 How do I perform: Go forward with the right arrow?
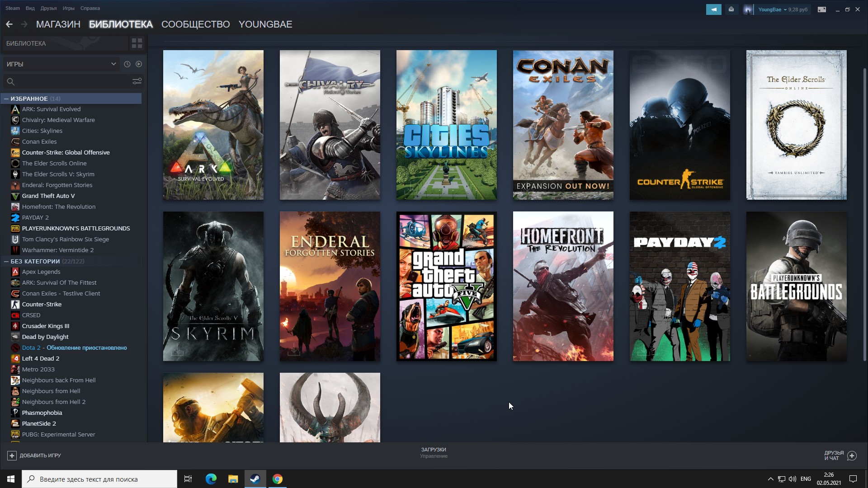pos(24,24)
